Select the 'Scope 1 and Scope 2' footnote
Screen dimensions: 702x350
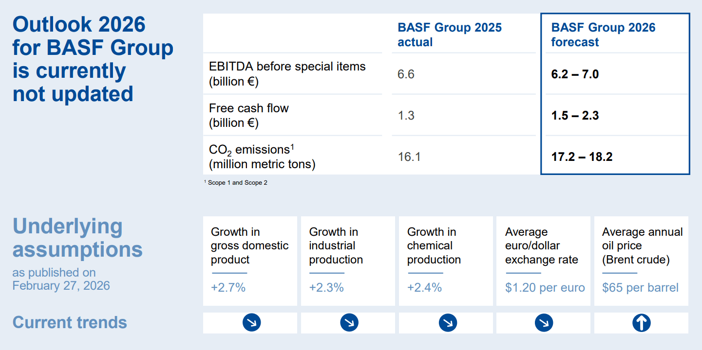pyautogui.click(x=236, y=183)
